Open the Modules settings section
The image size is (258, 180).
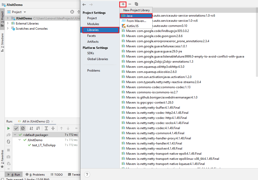[93, 24]
